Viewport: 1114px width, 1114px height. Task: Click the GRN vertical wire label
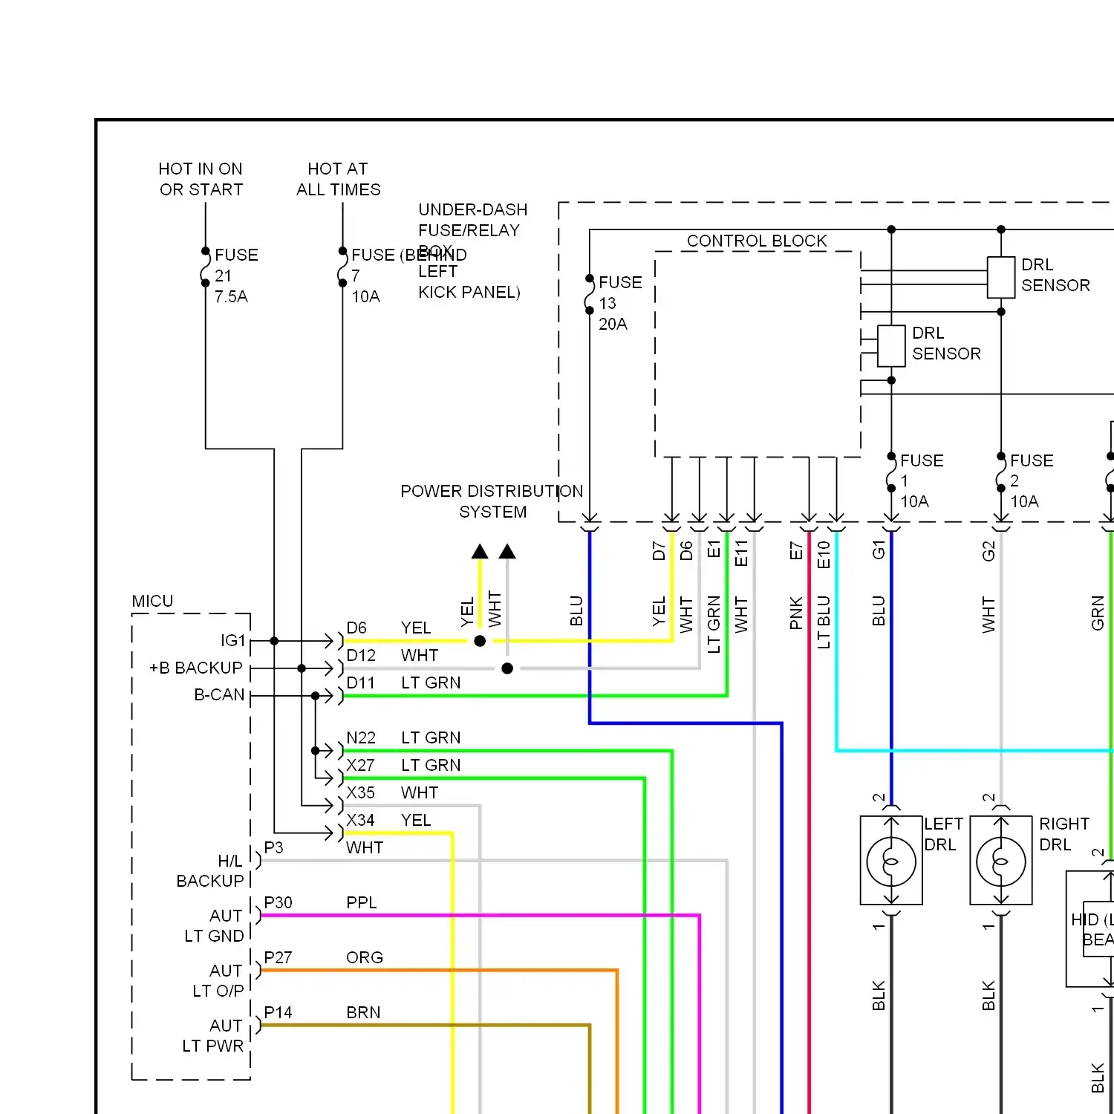click(1098, 613)
